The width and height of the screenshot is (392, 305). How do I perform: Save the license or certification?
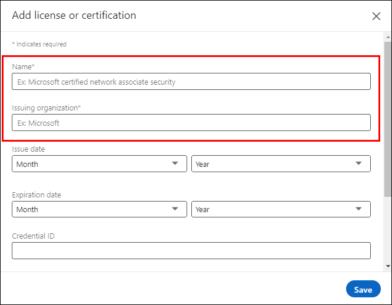click(363, 289)
